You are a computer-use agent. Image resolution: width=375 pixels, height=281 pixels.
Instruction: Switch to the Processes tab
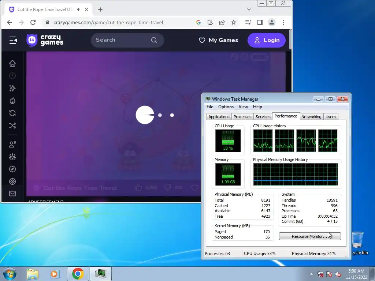242,117
